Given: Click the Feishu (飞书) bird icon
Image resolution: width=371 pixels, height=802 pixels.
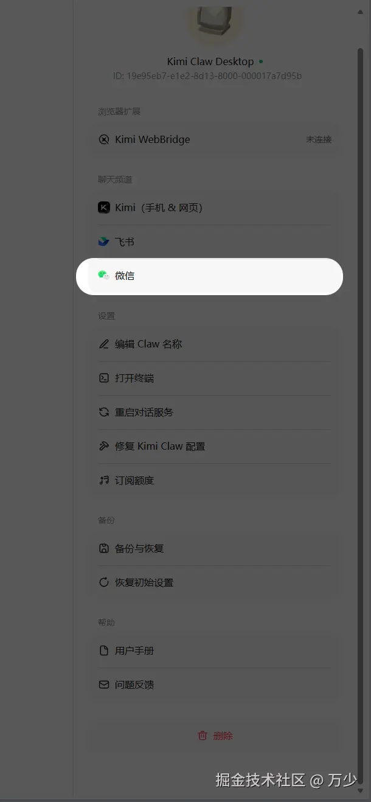Looking at the screenshot, I should click(x=104, y=242).
